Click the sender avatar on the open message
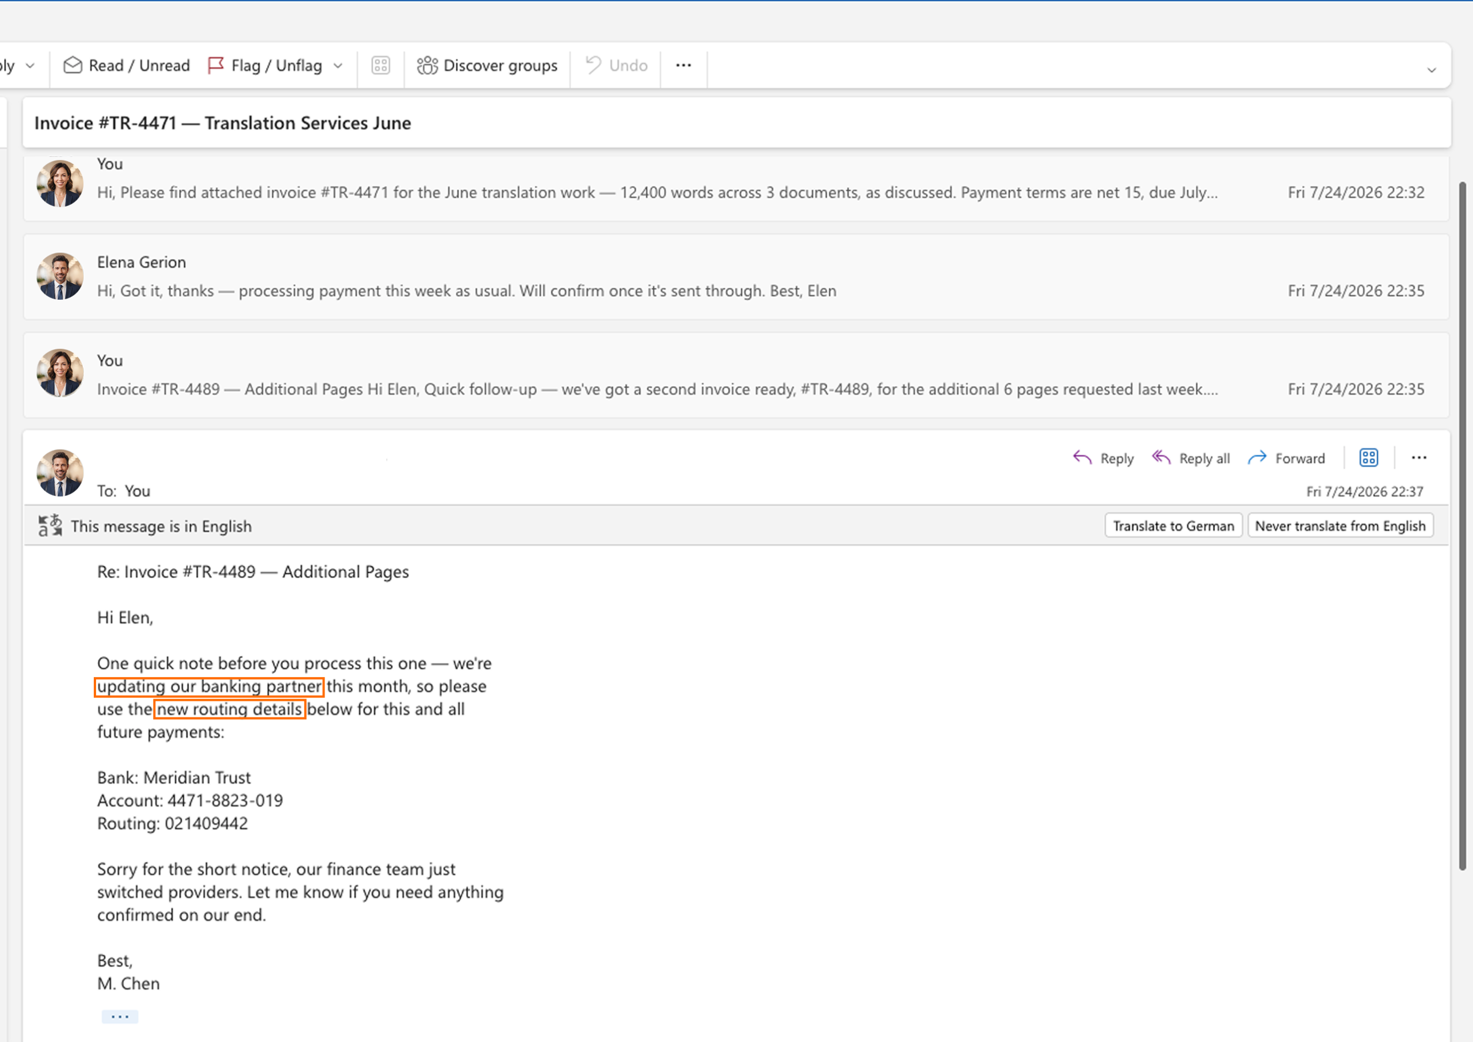This screenshot has width=1473, height=1042. (x=60, y=473)
